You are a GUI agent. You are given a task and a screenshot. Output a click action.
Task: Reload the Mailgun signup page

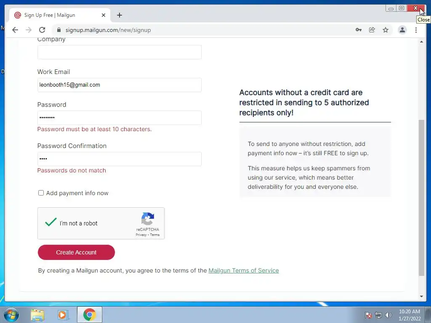(42, 30)
